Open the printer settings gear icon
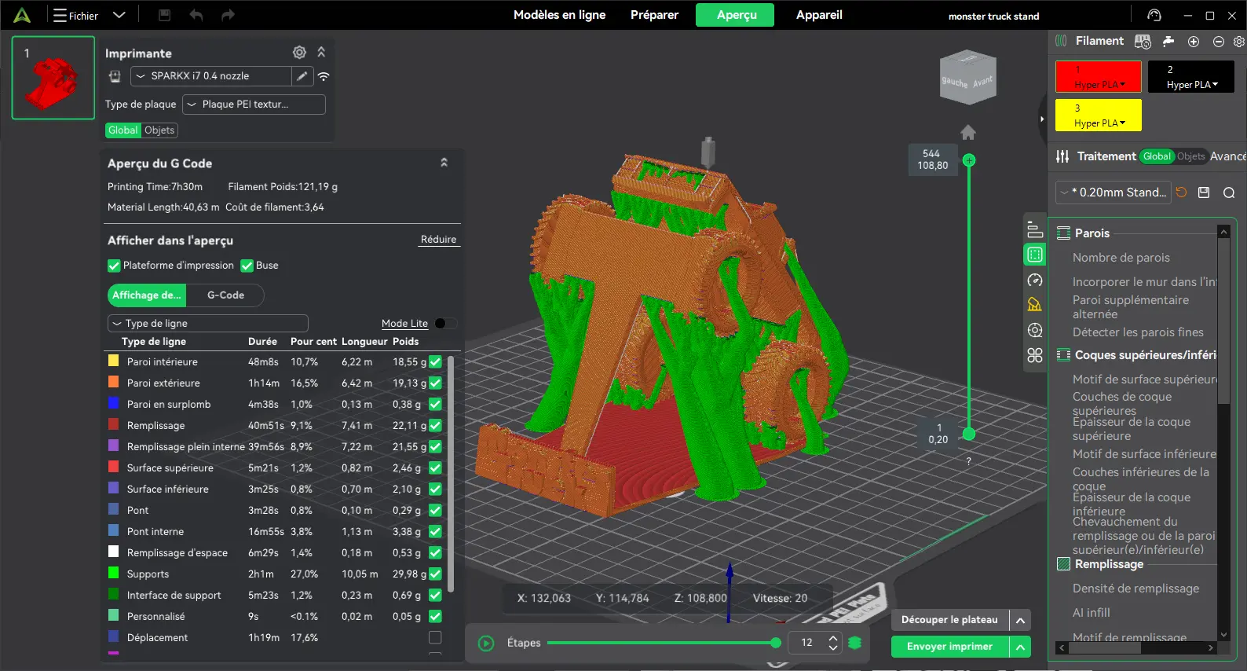 (x=299, y=52)
